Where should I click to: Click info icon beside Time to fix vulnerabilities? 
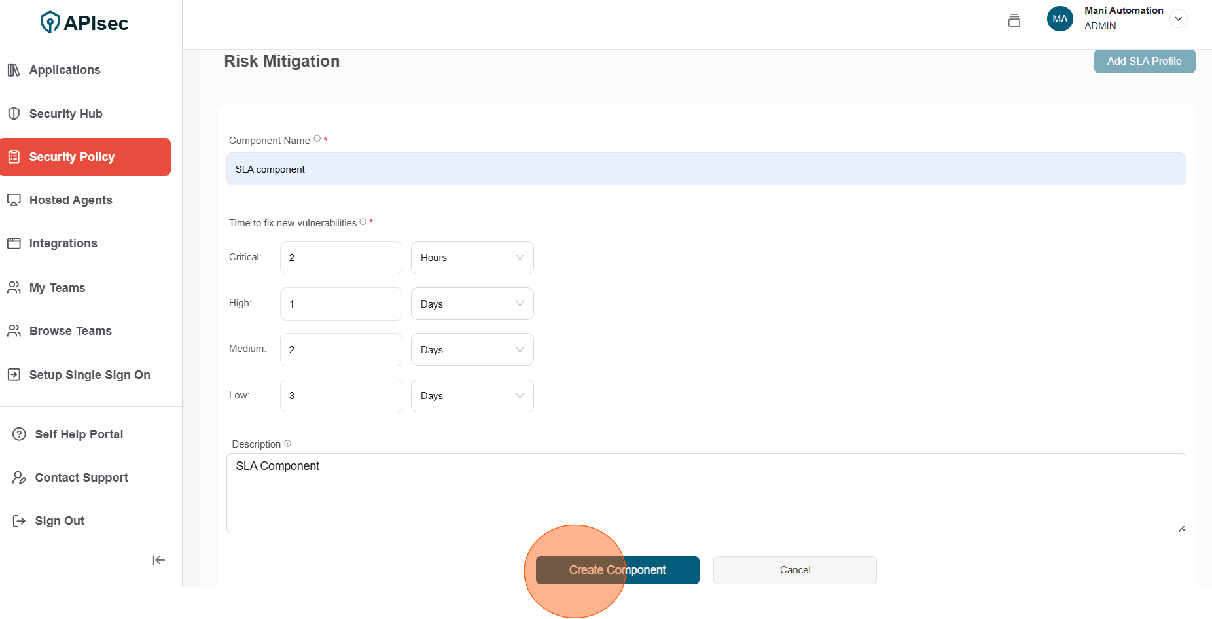click(363, 222)
